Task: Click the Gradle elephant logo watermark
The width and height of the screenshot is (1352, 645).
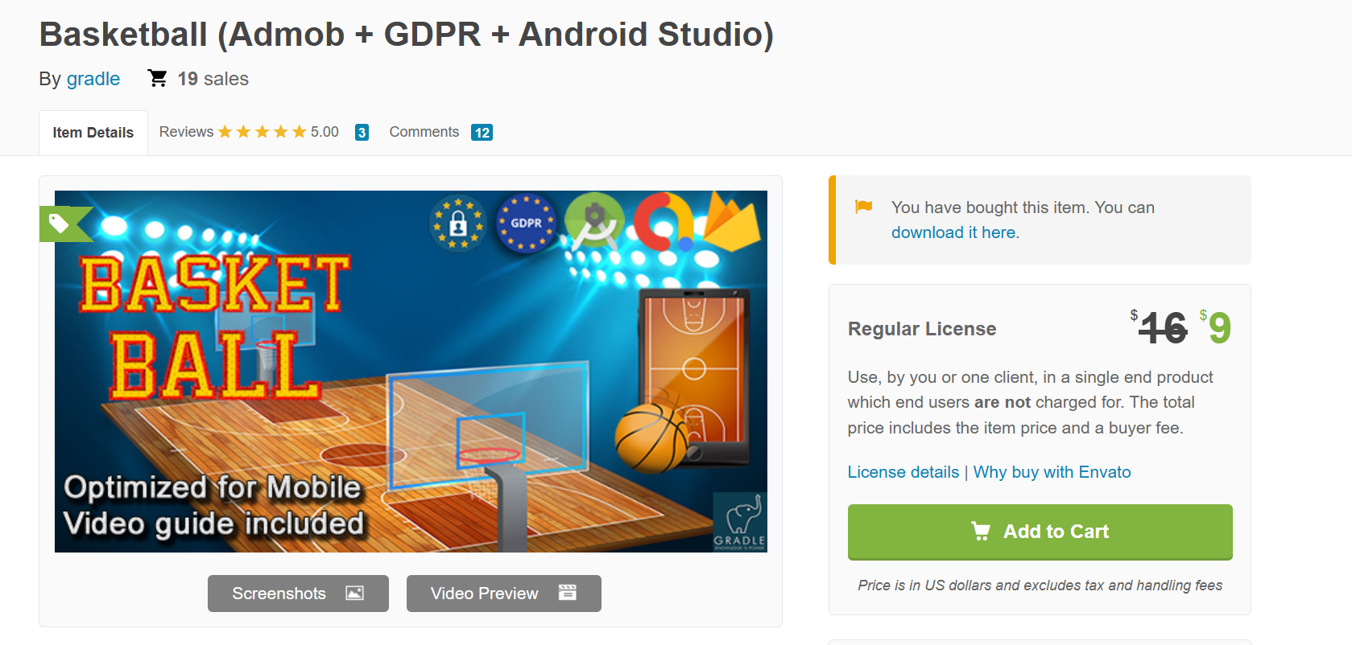Action: click(740, 521)
